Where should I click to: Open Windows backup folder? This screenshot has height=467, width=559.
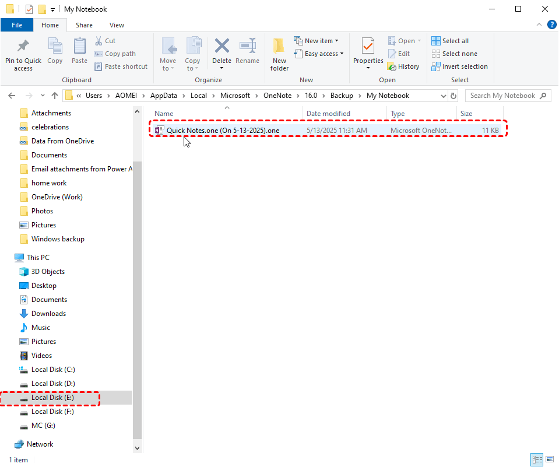(58, 239)
